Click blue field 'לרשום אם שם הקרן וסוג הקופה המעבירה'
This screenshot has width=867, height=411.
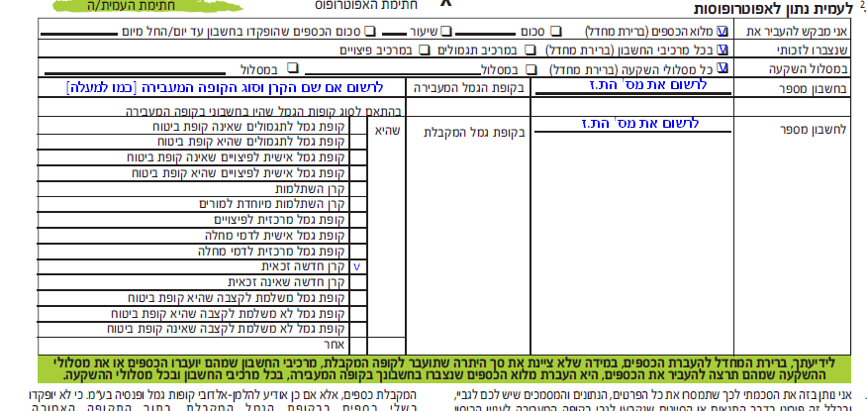[x=224, y=88]
